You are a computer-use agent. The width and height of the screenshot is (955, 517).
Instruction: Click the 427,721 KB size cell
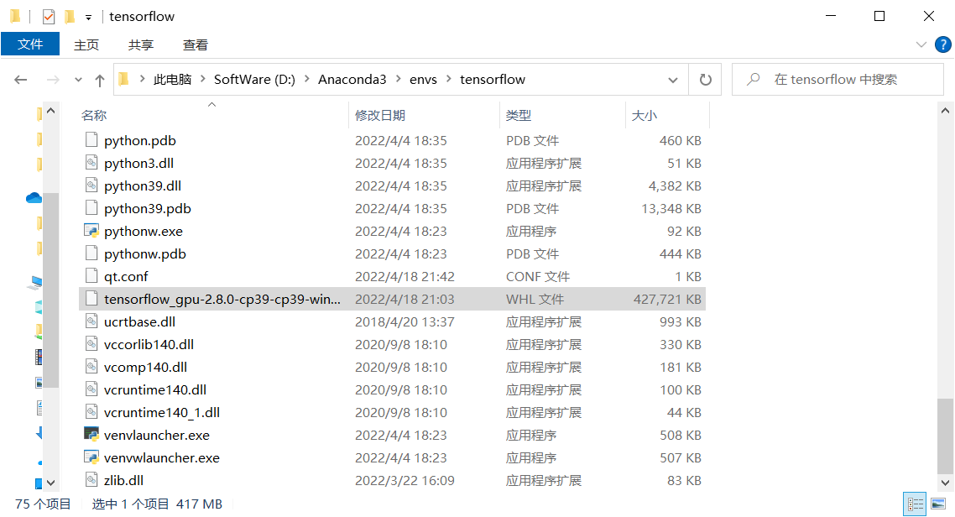pyautogui.click(x=667, y=299)
